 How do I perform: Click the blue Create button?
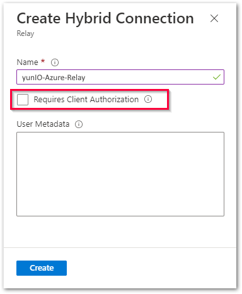pos(42,268)
